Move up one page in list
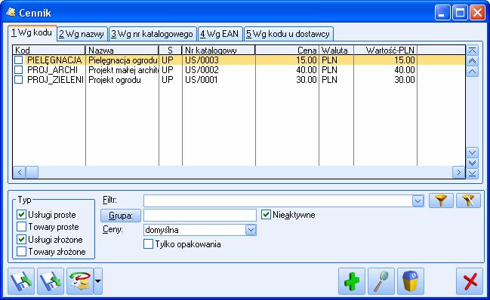The height and width of the screenshot is (300, 490). pyautogui.click(x=472, y=61)
